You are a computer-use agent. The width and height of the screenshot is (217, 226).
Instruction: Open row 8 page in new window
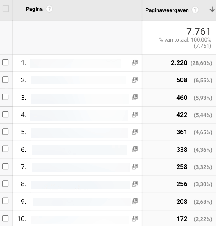[135, 184]
